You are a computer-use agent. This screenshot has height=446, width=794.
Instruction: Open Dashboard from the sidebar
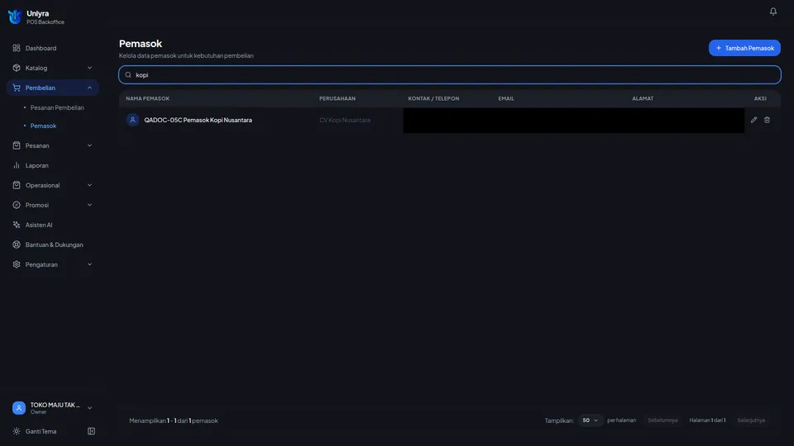(x=53, y=48)
